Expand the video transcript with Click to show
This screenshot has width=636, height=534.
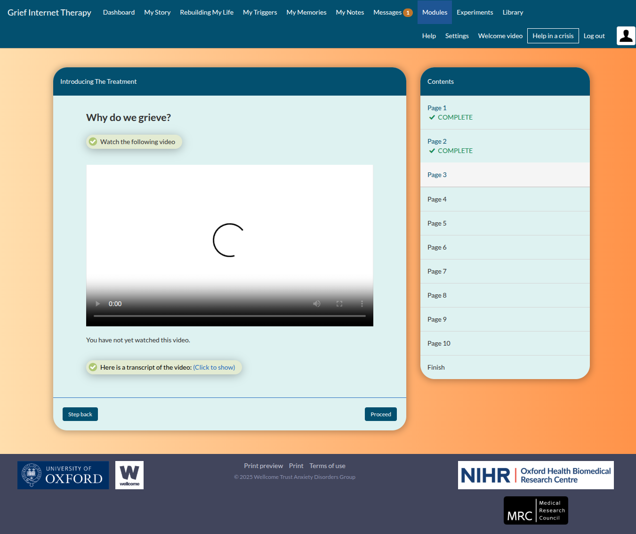click(214, 367)
